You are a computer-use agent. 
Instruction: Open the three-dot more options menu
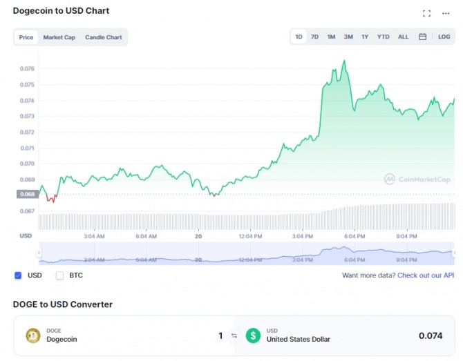coord(446,13)
